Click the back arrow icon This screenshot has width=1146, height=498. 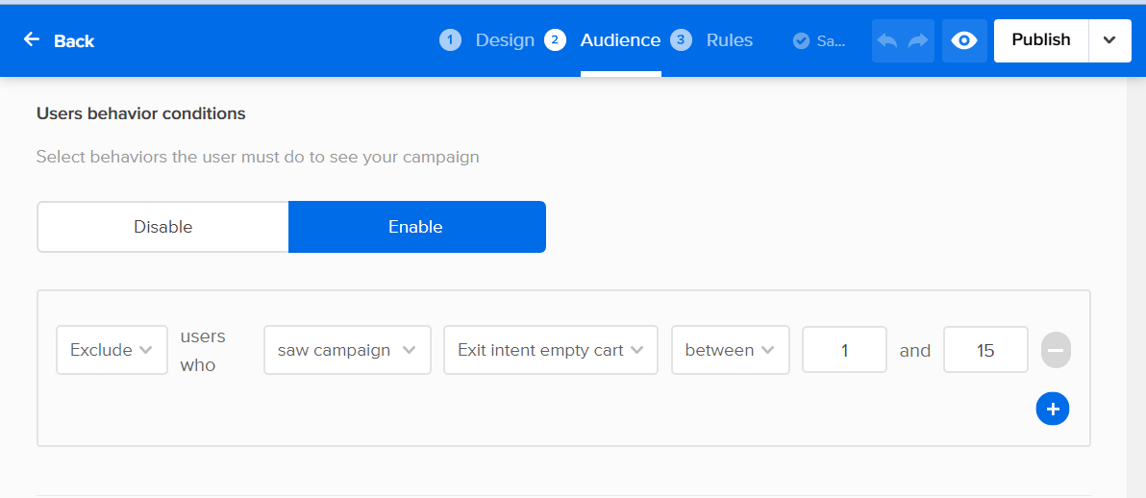(32, 39)
